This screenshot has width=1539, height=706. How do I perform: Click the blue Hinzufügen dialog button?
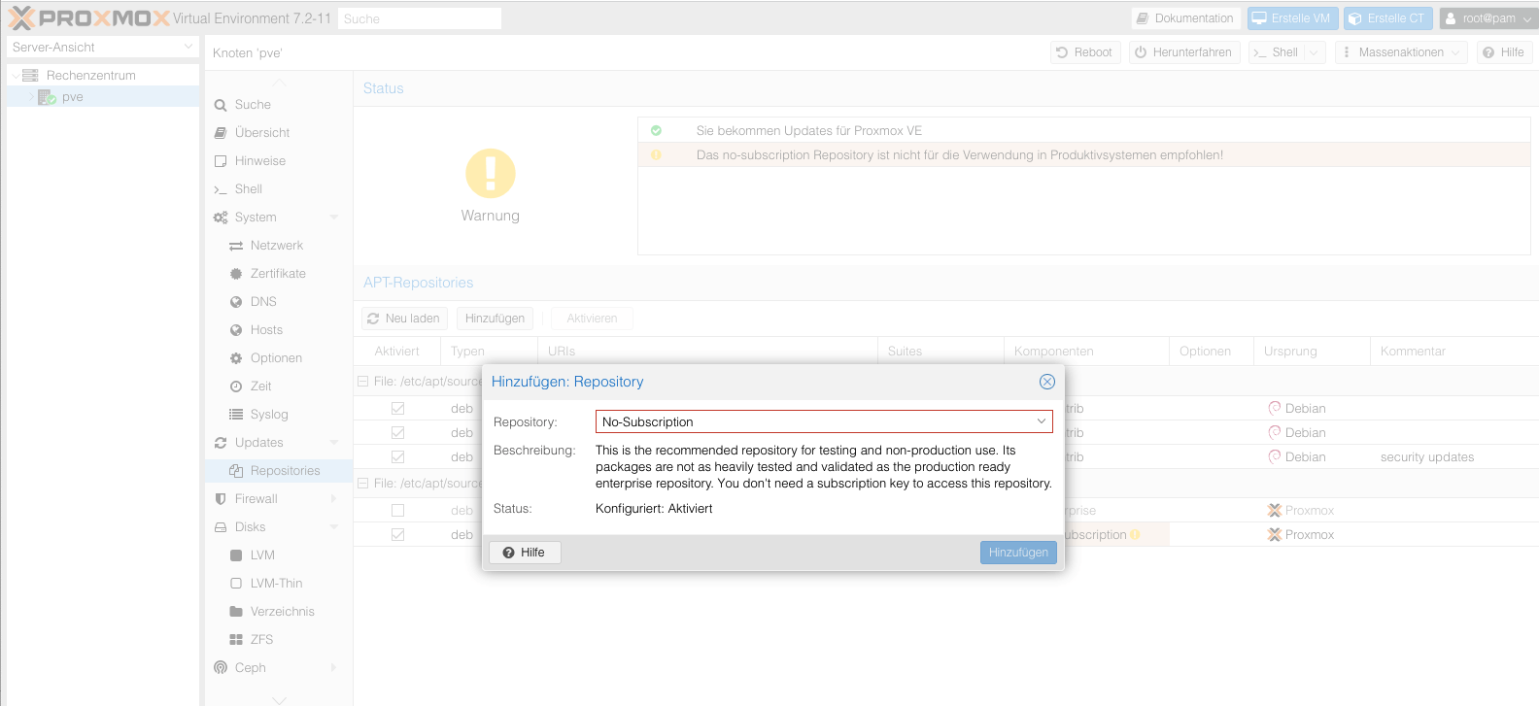tap(1017, 553)
